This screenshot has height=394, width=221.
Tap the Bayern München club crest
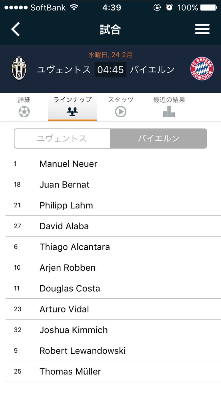[202, 69]
